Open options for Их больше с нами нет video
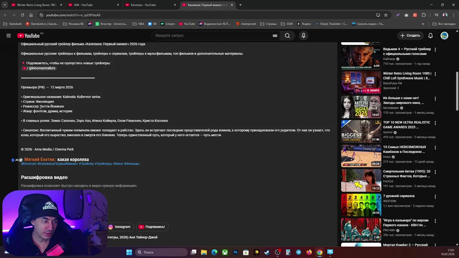 (x=435, y=99)
